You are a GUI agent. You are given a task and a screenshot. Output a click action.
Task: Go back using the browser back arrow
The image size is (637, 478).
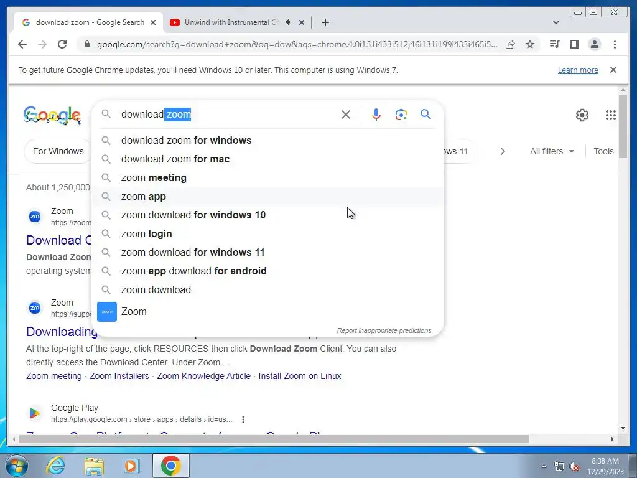click(x=22, y=44)
